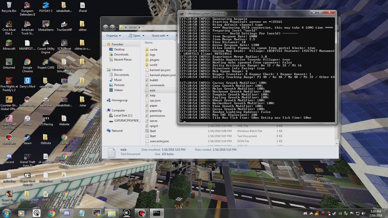Select the TruckersMP desktop icon
The image size is (388, 218).
click(64, 26)
